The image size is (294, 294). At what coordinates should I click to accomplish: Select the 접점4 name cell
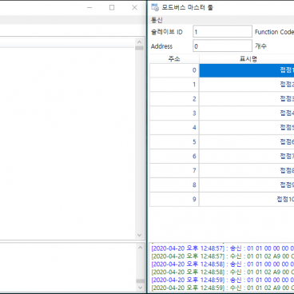coord(247,113)
